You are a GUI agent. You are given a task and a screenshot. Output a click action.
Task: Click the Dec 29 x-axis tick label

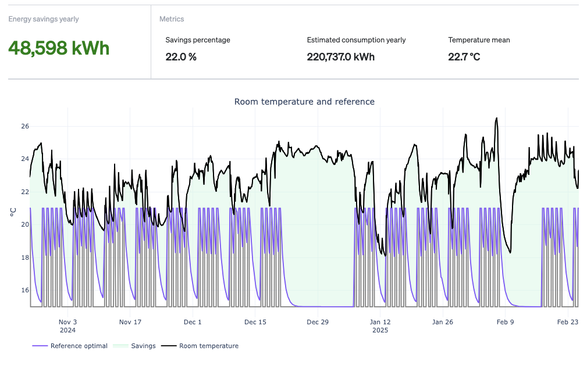click(x=318, y=322)
